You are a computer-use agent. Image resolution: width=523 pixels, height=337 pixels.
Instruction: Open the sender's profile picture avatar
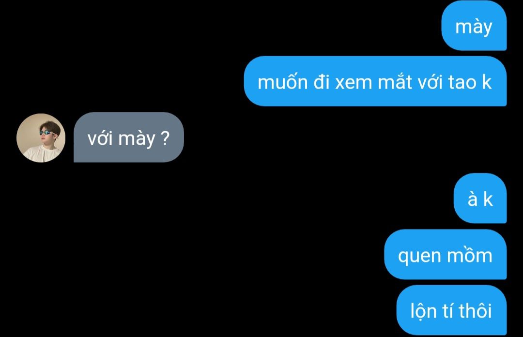(41, 138)
